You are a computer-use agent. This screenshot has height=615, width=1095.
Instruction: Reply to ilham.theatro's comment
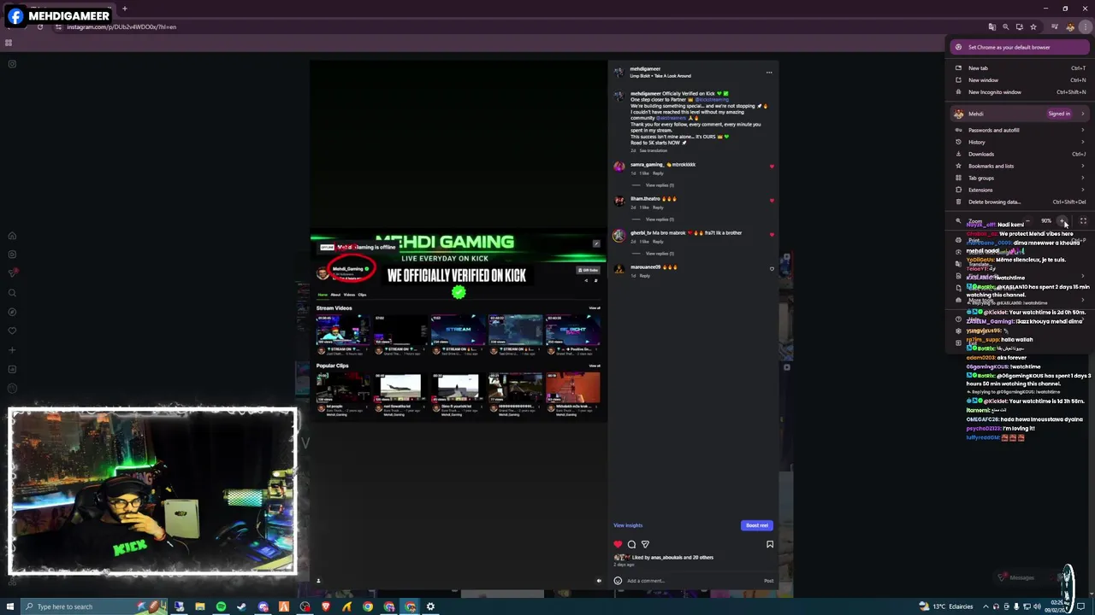coord(658,208)
